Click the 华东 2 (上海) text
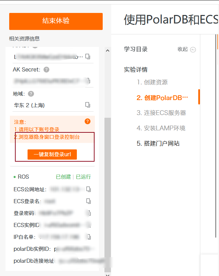The image size is (219, 276). [x=29, y=105]
